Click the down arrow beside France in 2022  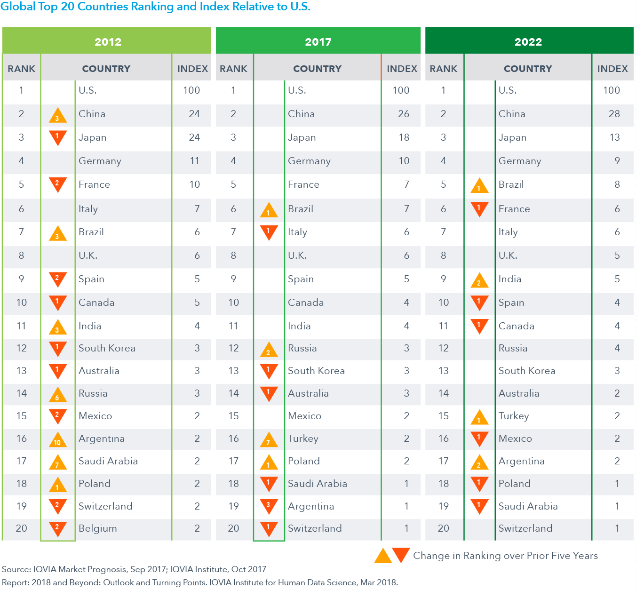479,208
